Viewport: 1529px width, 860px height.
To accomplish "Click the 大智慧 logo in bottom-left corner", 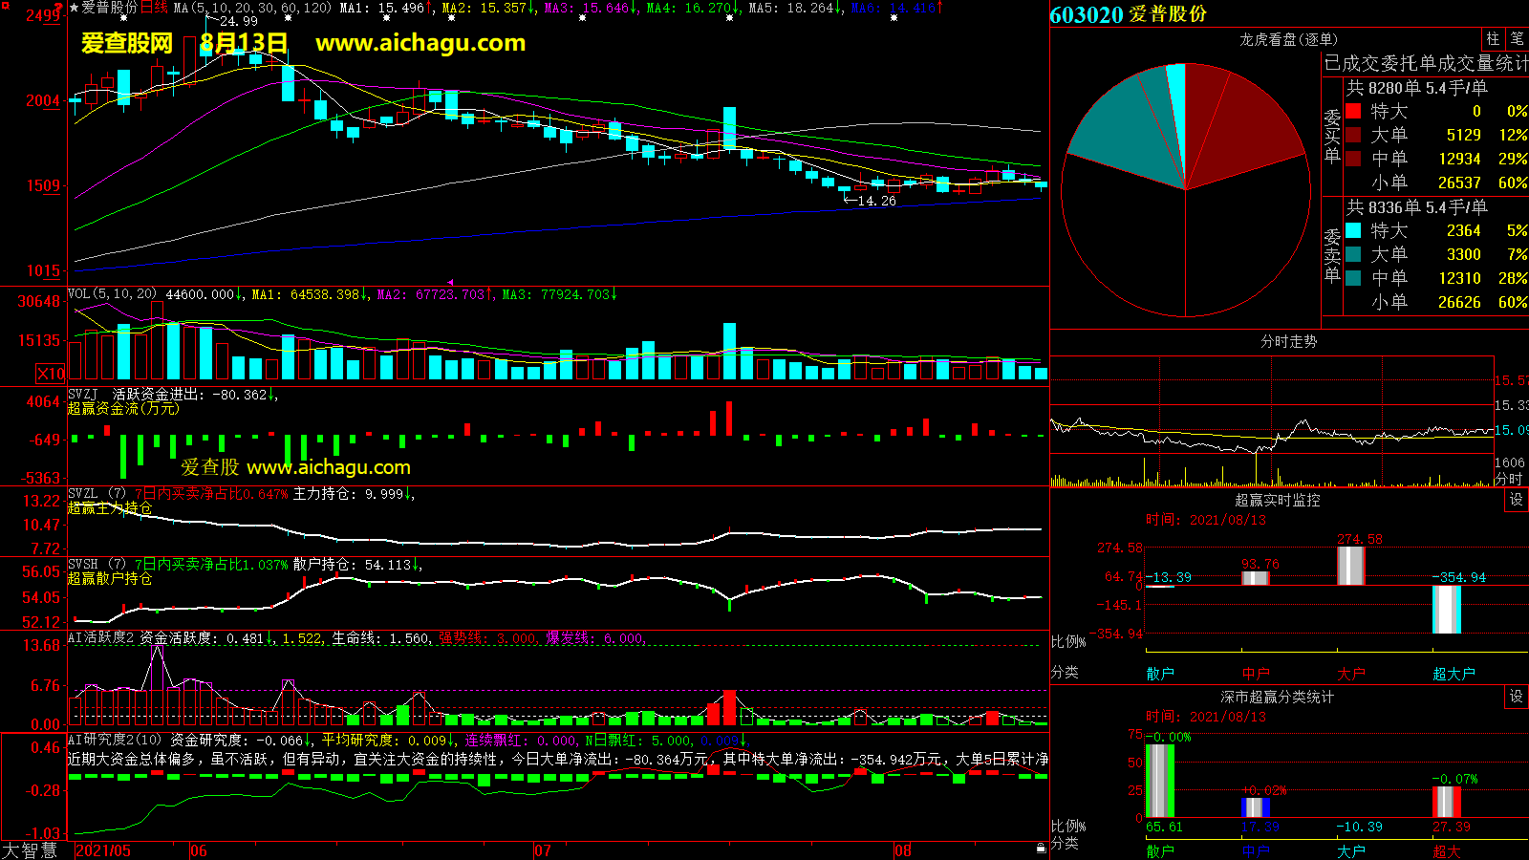I will pos(30,849).
